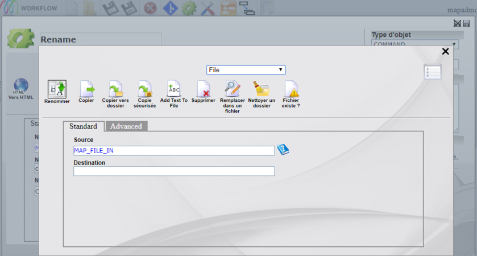The height and width of the screenshot is (256, 477).
Task: Open the help book icon beside Source
Action: [283, 150]
